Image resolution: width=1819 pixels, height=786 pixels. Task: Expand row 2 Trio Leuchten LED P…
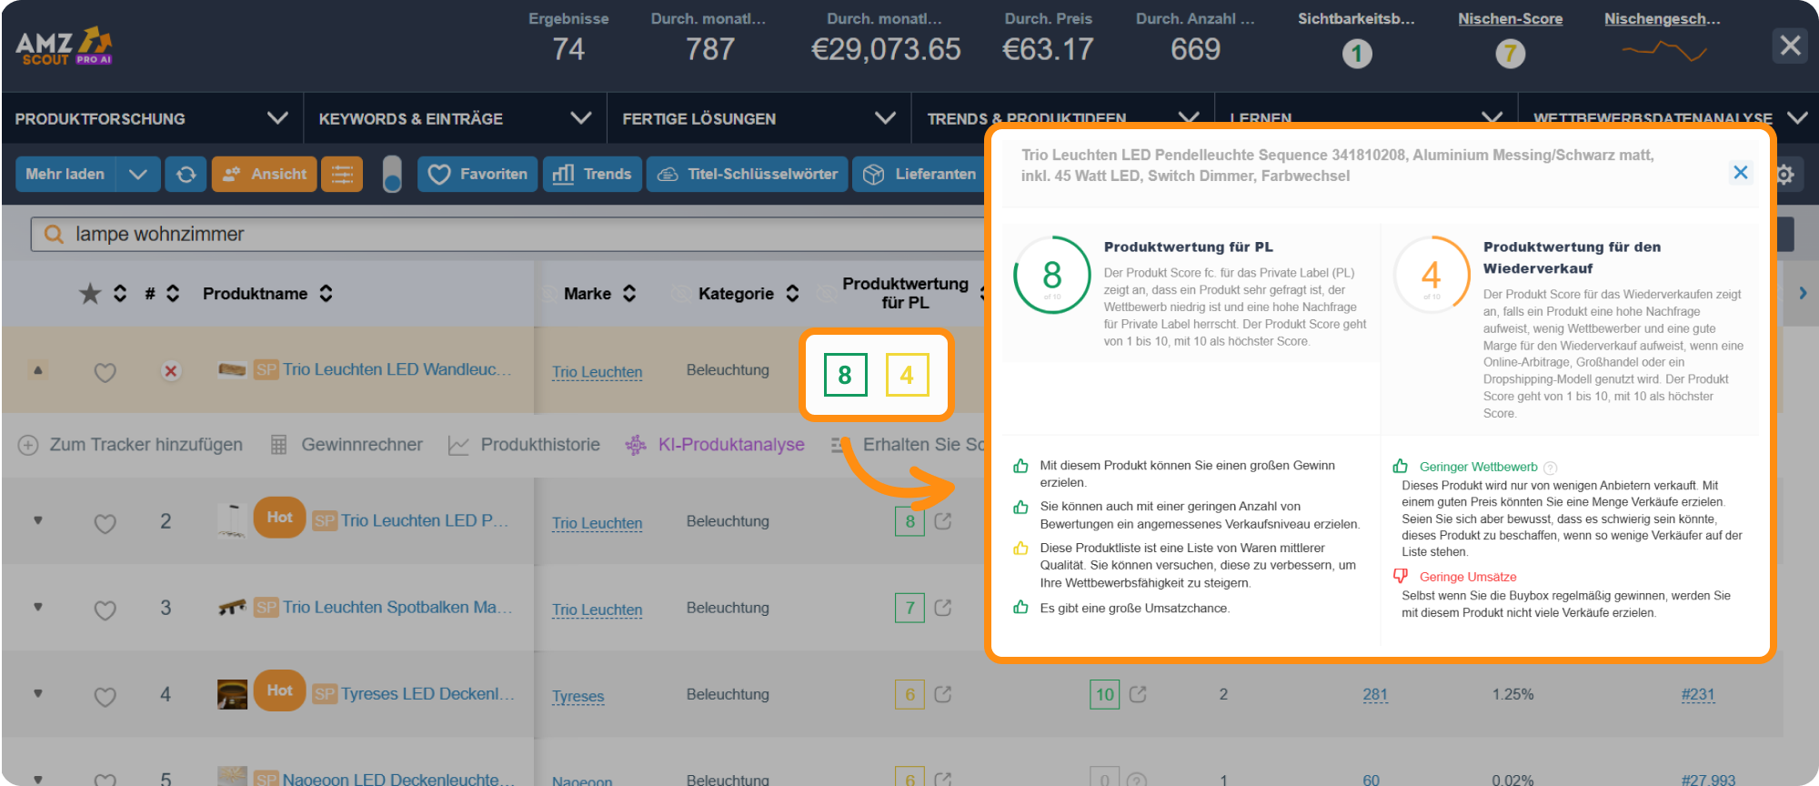38,520
